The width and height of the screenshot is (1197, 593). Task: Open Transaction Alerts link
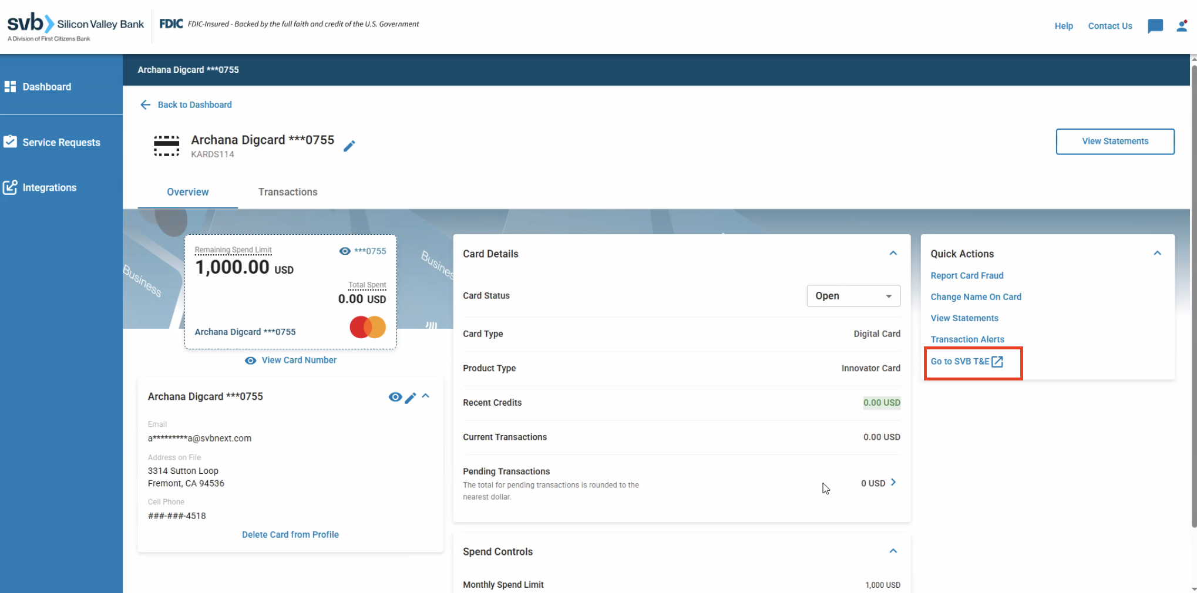tap(967, 339)
